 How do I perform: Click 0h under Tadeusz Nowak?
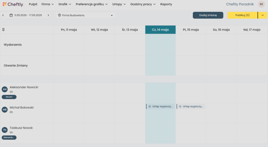11,133
